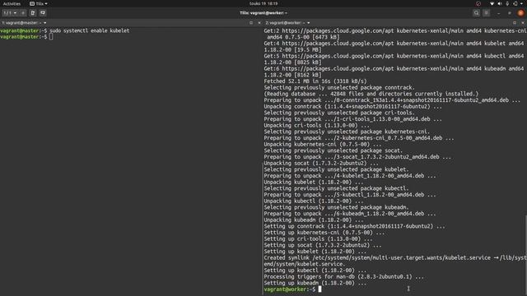527x296 pixels.
Task: Open the 1/1 session switcher dropdown
Action: coord(11,13)
